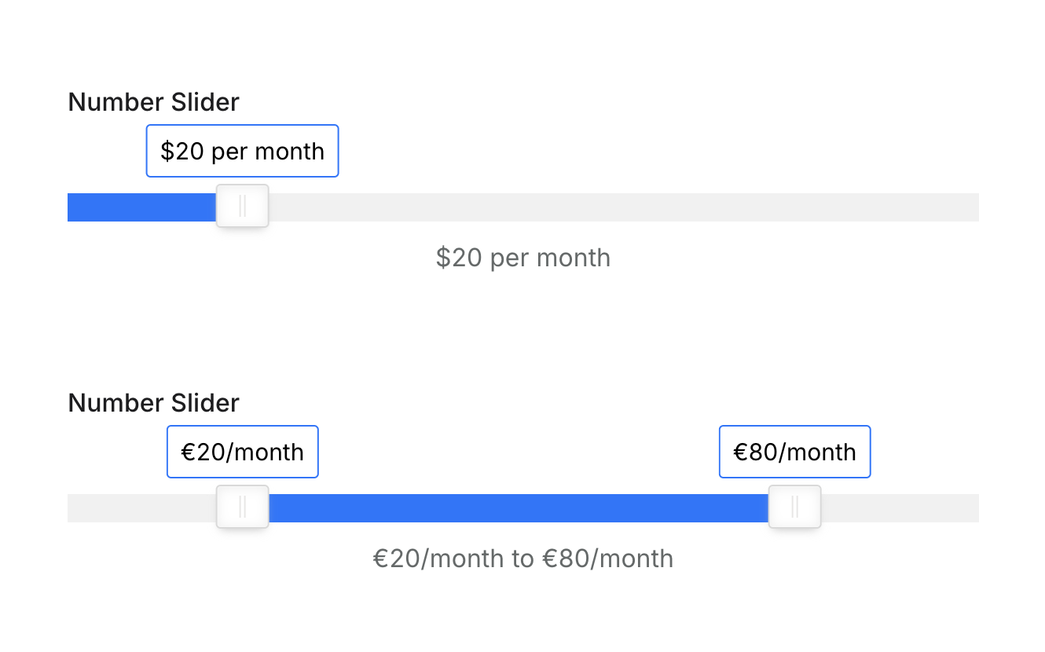Click the lower range handle at €20

click(x=243, y=507)
